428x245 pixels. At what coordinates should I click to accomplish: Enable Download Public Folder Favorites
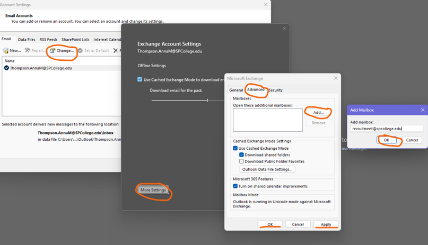(241, 161)
